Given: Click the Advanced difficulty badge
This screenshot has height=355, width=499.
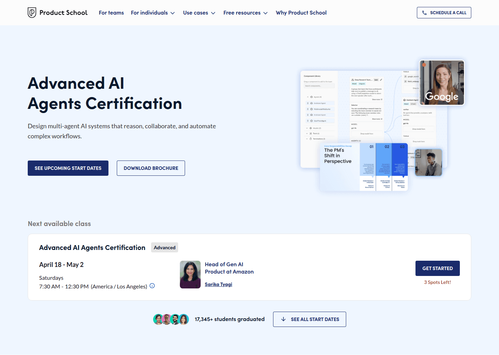Looking at the screenshot, I should (164, 247).
